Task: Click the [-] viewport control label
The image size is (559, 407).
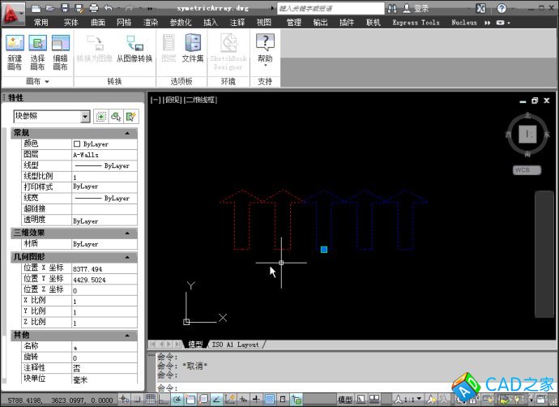Action: point(156,100)
